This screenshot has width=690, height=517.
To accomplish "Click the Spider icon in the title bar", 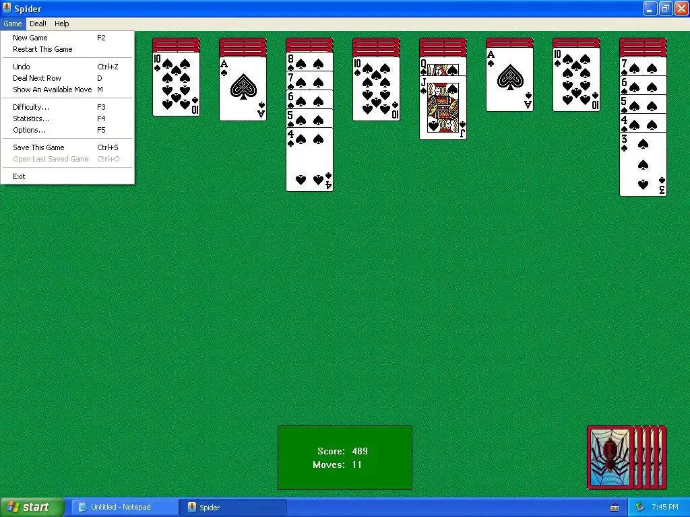I will click(7, 8).
